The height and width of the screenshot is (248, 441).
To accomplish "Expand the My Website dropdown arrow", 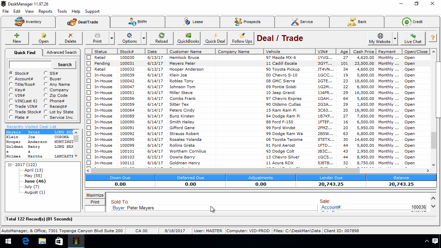I will (395, 38).
